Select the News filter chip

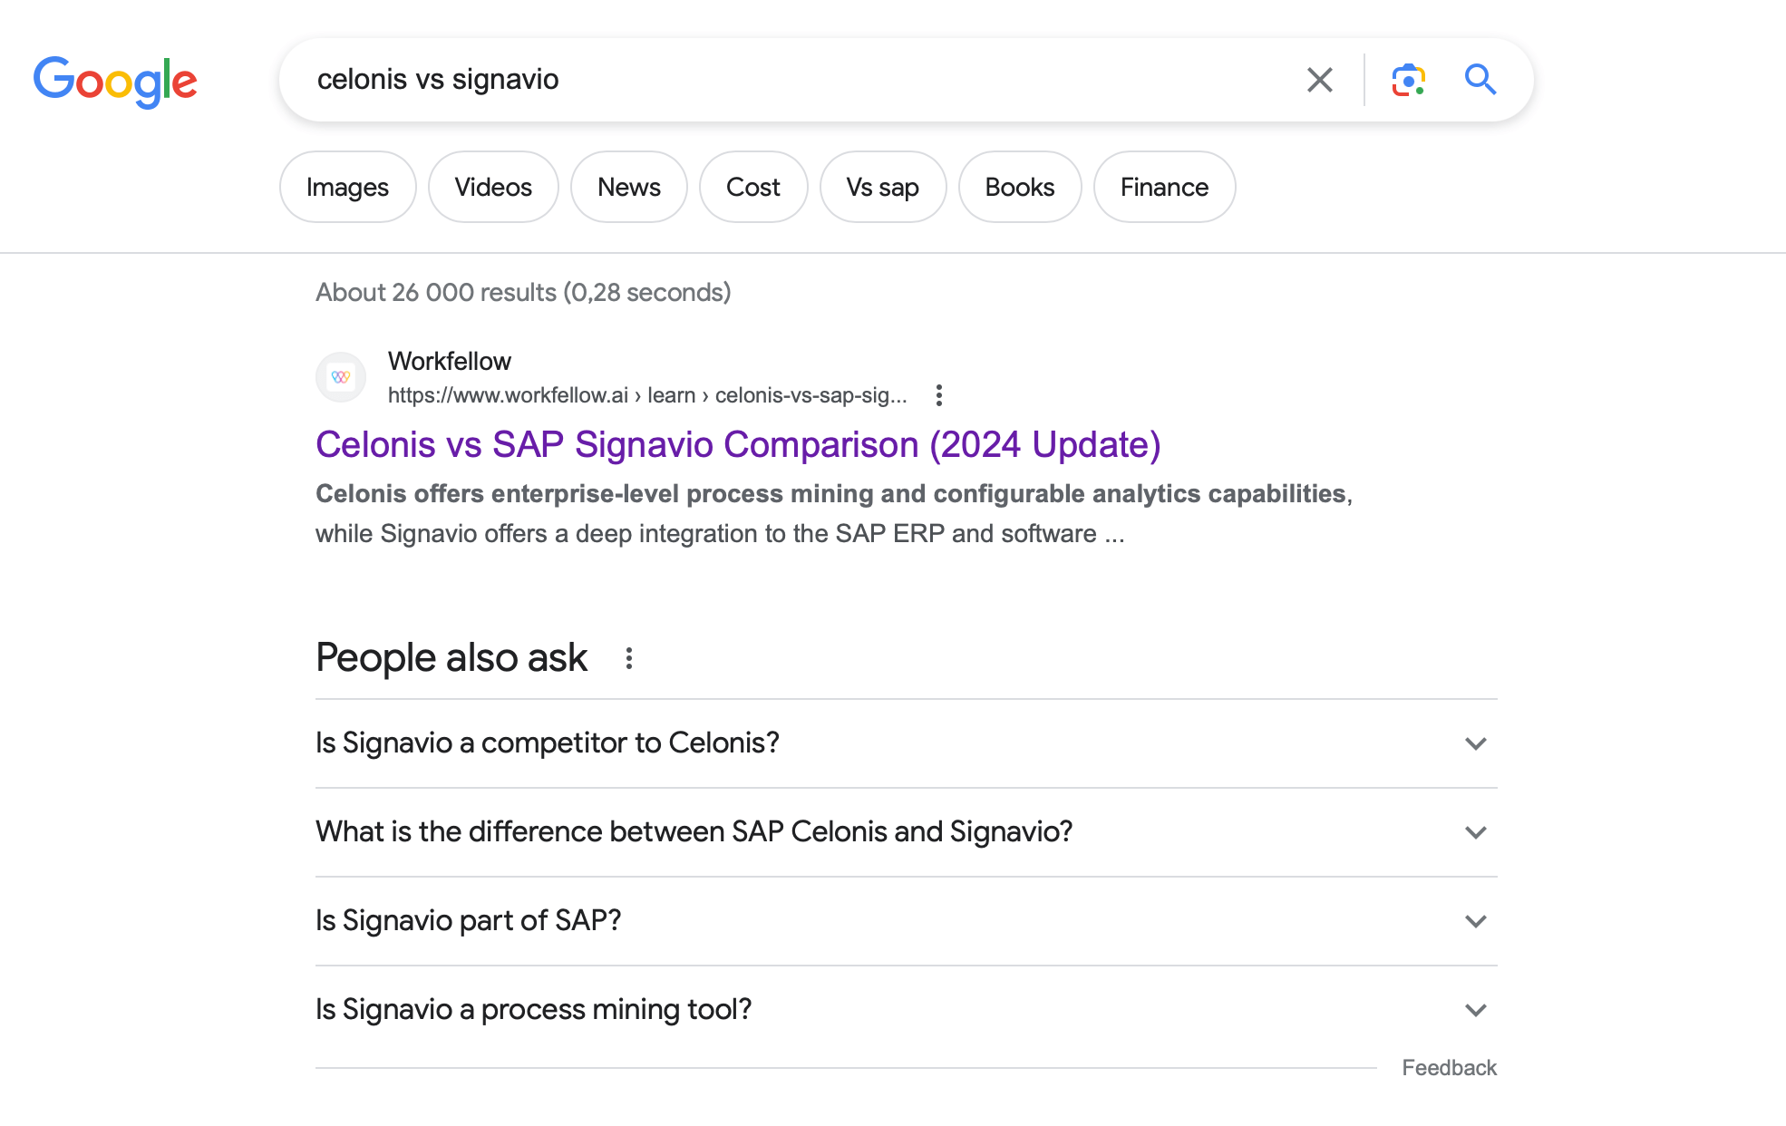pos(628,187)
